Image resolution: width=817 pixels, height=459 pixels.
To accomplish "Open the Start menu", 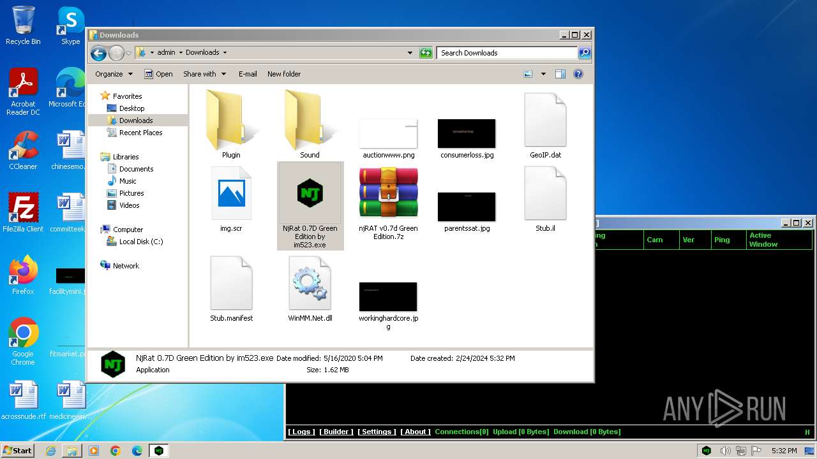I will [17, 450].
